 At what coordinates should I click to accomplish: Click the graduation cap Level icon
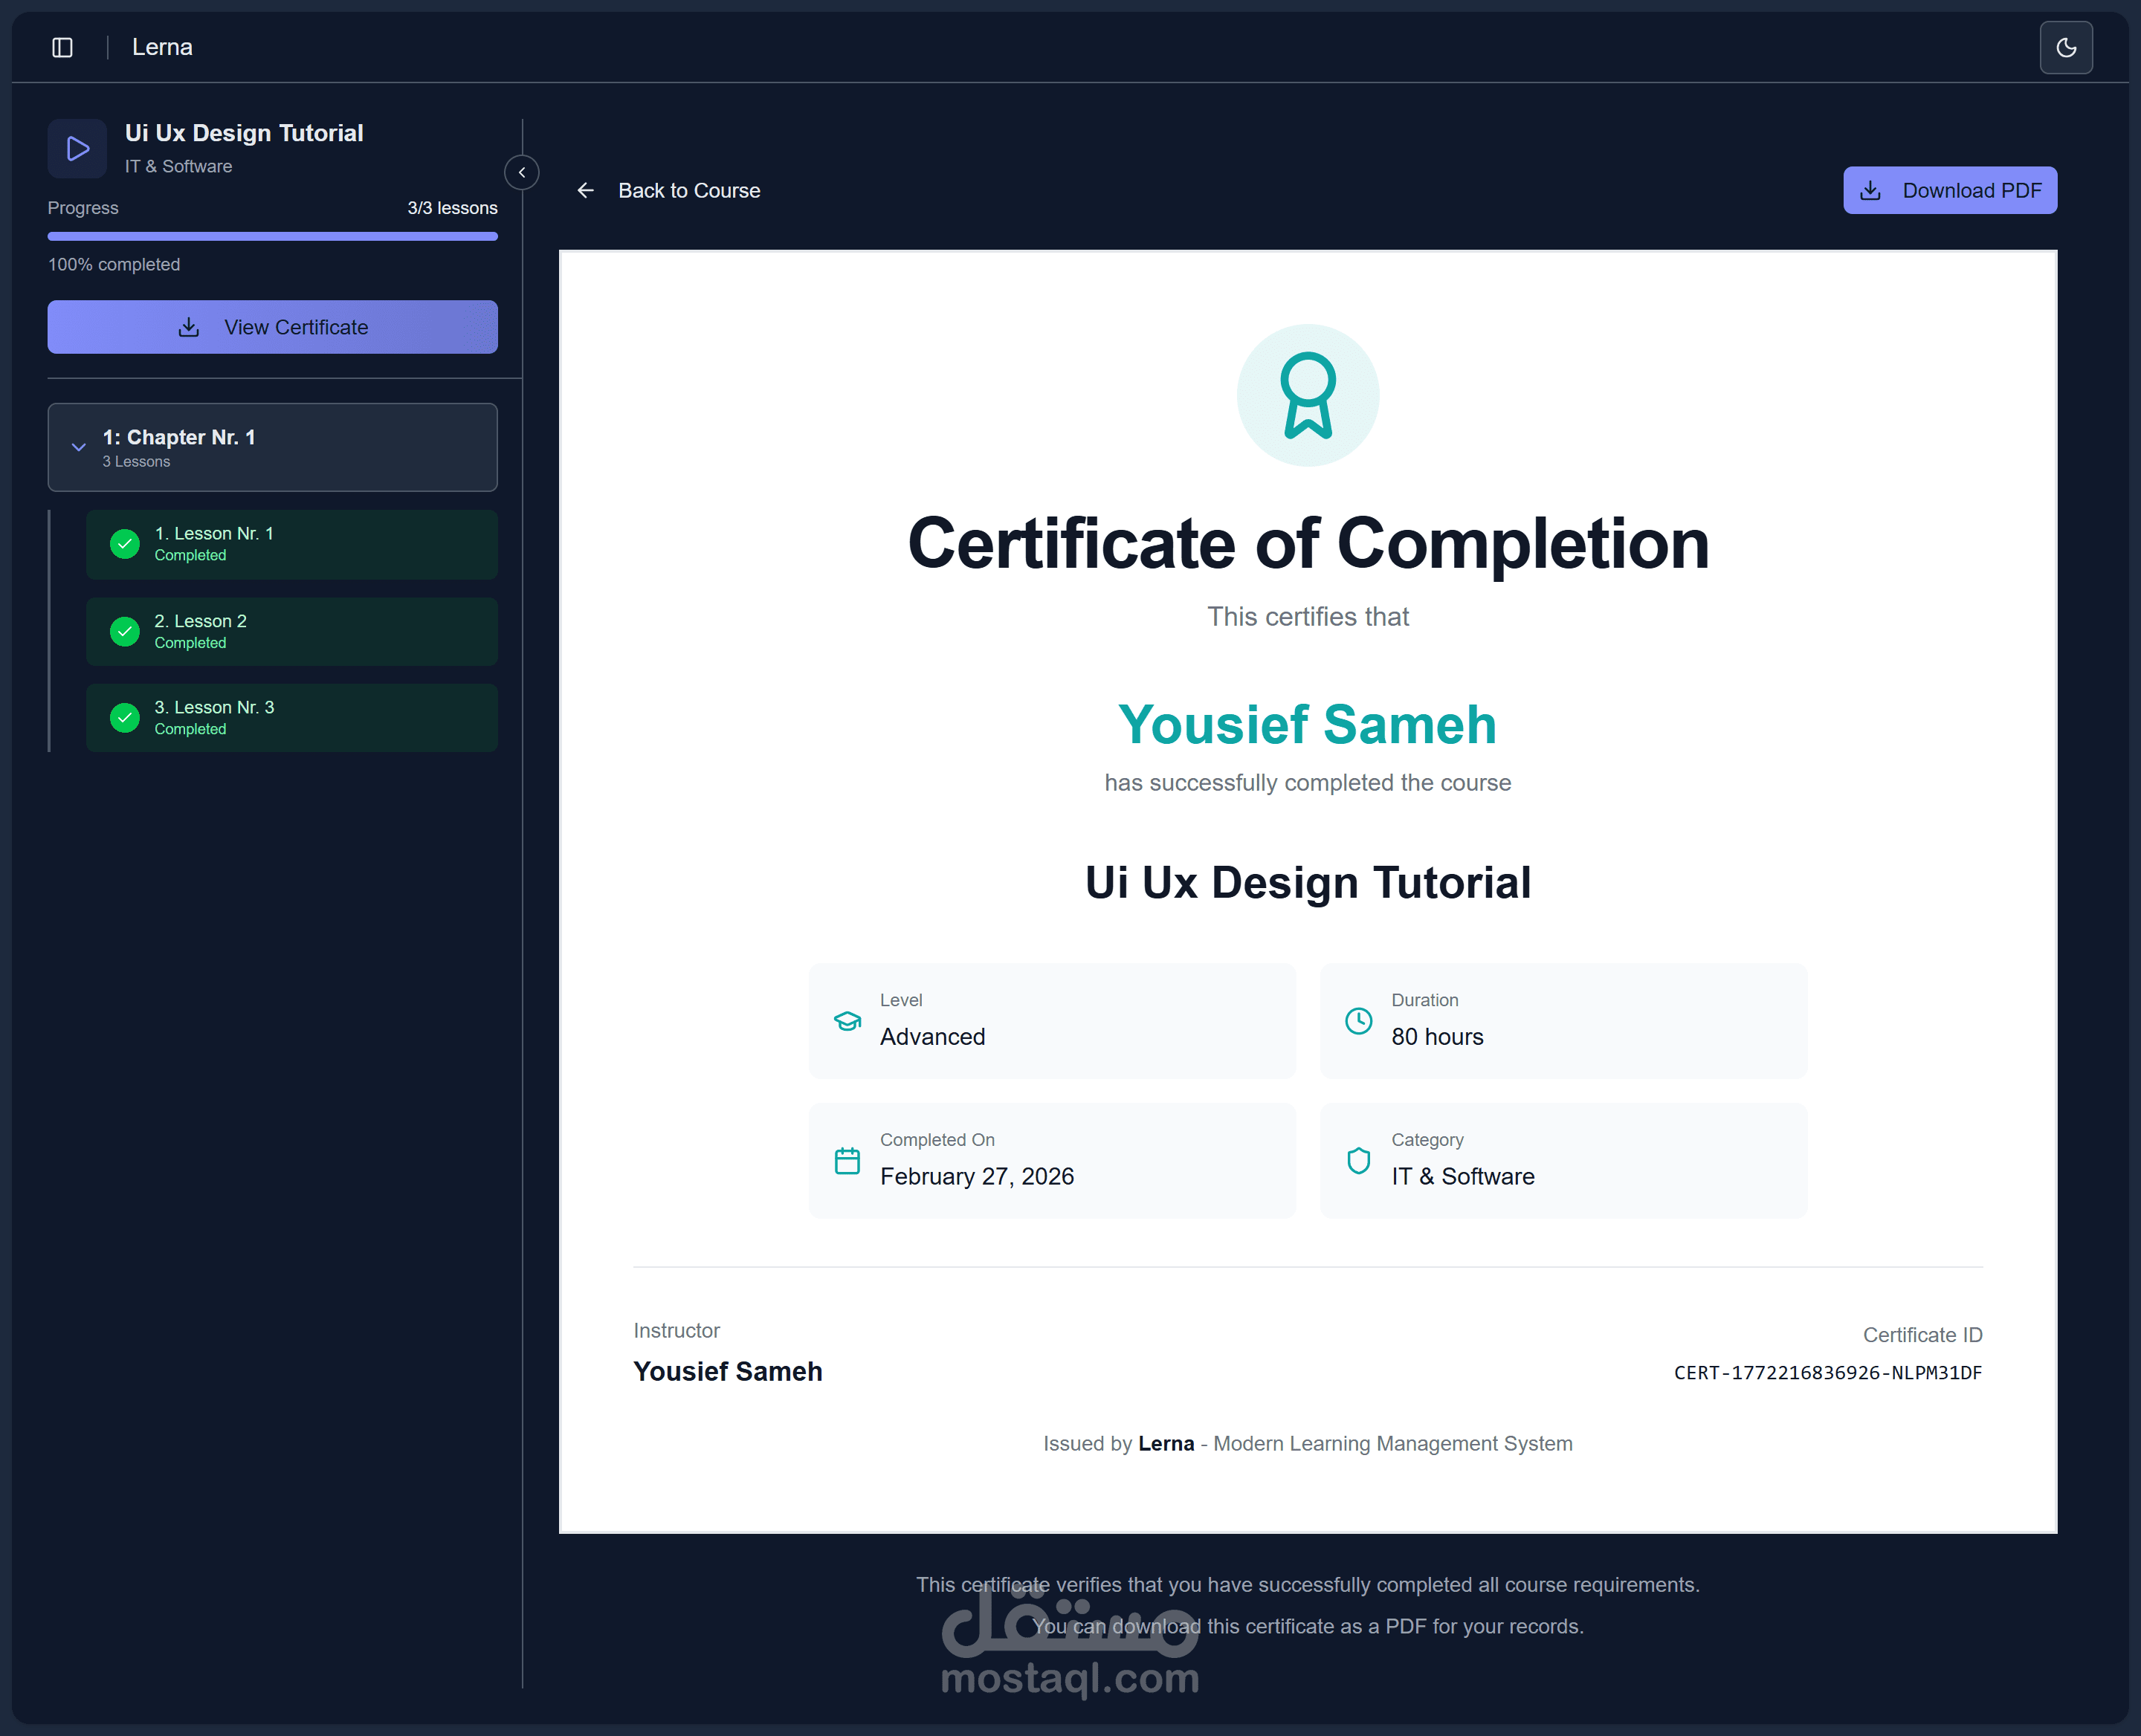pos(847,1021)
